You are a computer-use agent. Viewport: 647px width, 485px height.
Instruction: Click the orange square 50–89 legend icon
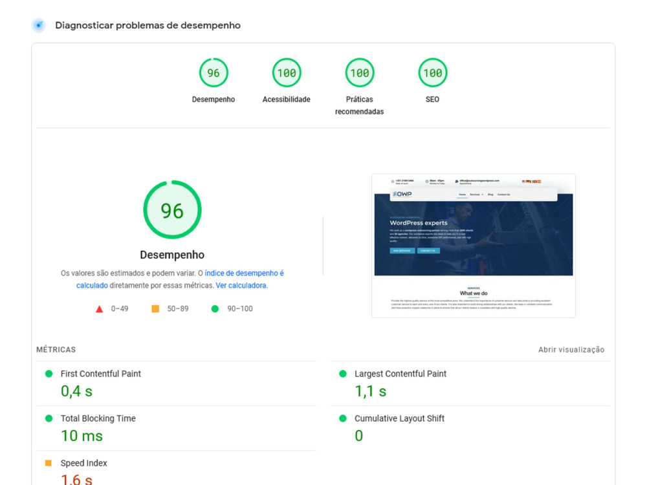click(x=155, y=308)
